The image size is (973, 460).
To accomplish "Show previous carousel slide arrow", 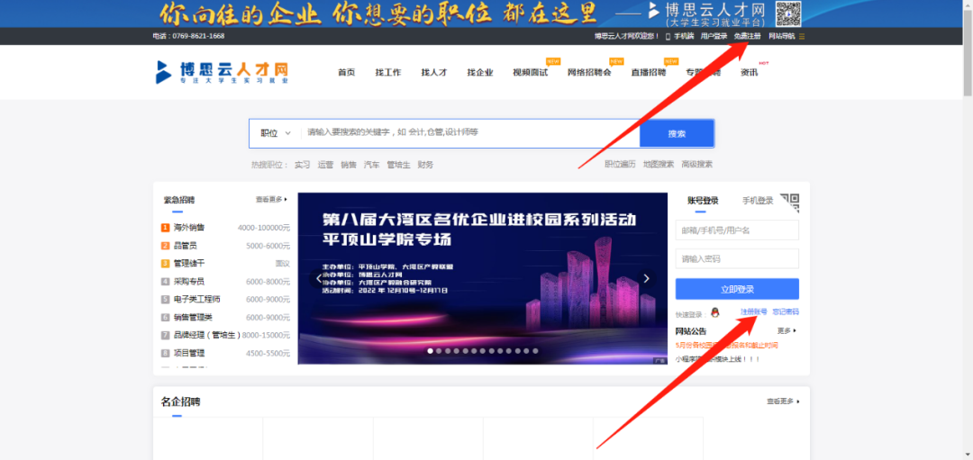I will coord(319,278).
